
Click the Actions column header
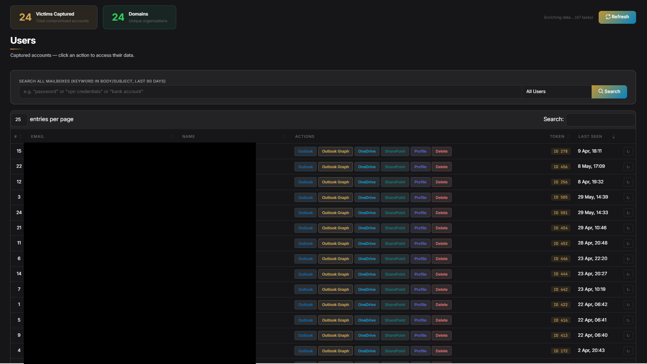pyautogui.click(x=305, y=137)
